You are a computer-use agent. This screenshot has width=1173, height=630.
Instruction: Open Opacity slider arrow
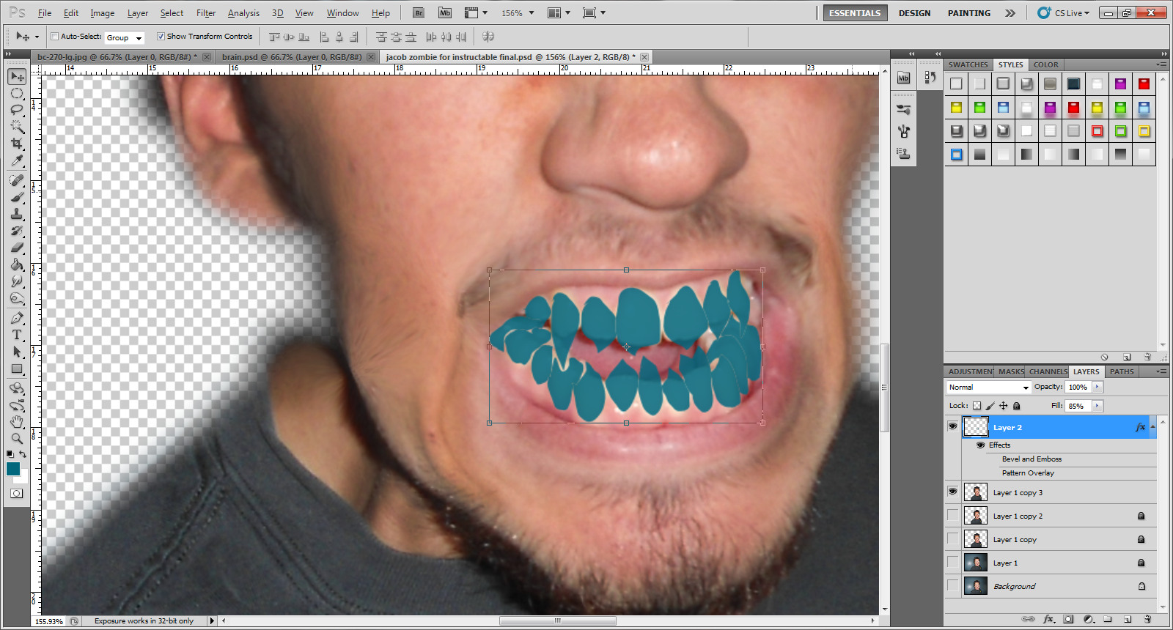(1097, 387)
